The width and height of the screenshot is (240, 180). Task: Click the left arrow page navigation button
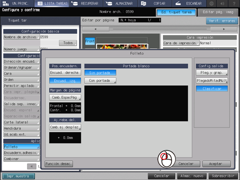click(x=96, y=29)
